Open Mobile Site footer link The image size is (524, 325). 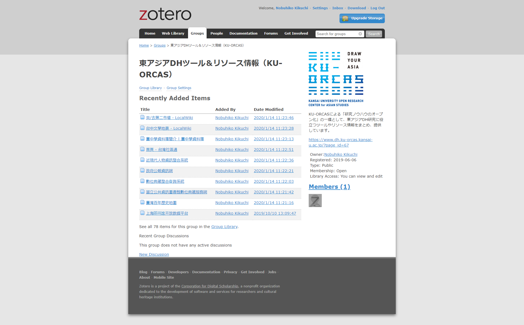click(163, 277)
